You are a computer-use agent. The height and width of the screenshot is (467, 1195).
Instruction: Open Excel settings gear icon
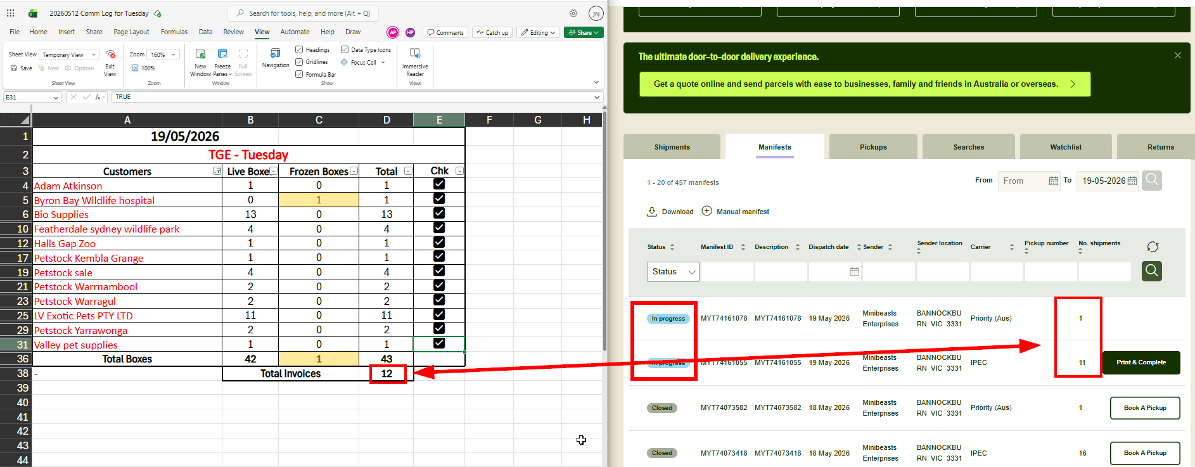click(x=573, y=13)
